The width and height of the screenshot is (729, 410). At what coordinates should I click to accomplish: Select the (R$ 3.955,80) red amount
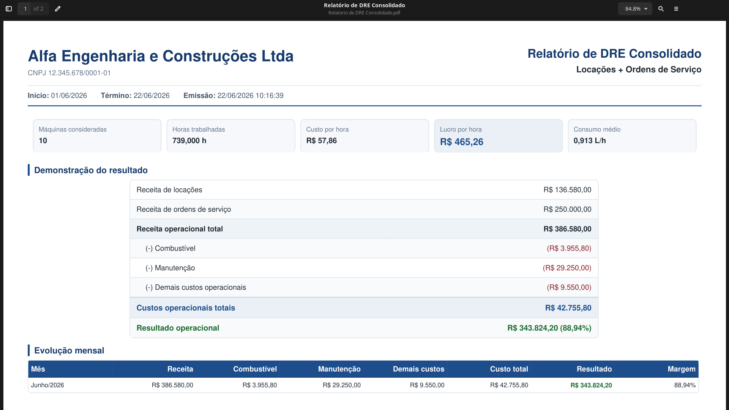click(569, 249)
